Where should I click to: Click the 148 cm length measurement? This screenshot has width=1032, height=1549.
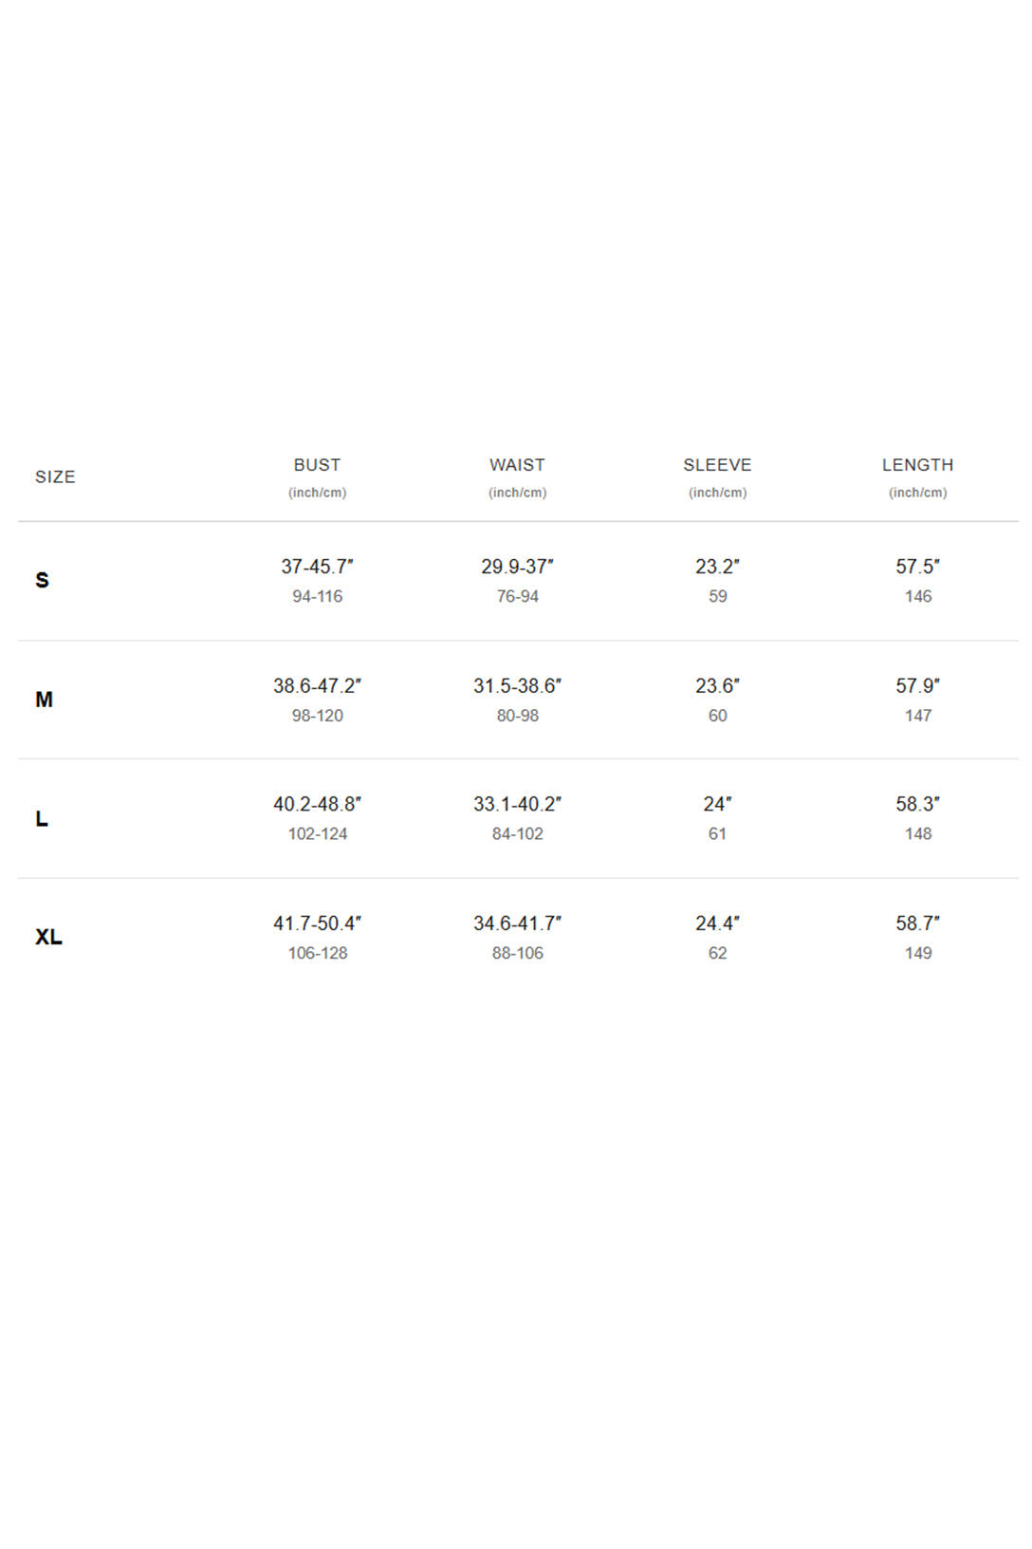tap(917, 833)
